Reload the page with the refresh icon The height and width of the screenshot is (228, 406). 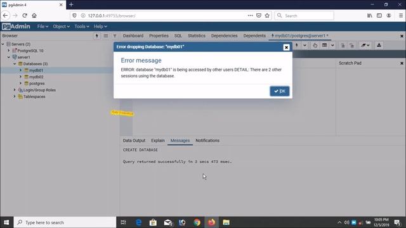click(x=25, y=15)
